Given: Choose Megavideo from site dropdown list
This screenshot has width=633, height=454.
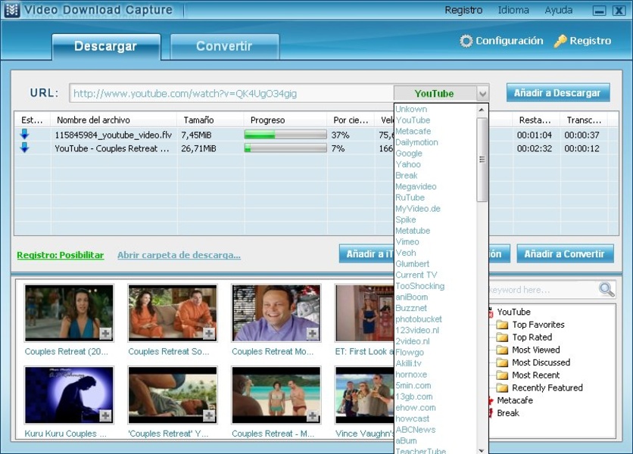Looking at the screenshot, I should coord(416,186).
